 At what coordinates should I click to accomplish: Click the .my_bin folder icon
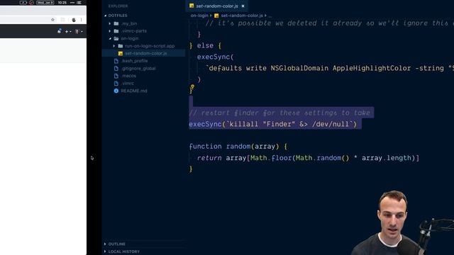point(116,23)
